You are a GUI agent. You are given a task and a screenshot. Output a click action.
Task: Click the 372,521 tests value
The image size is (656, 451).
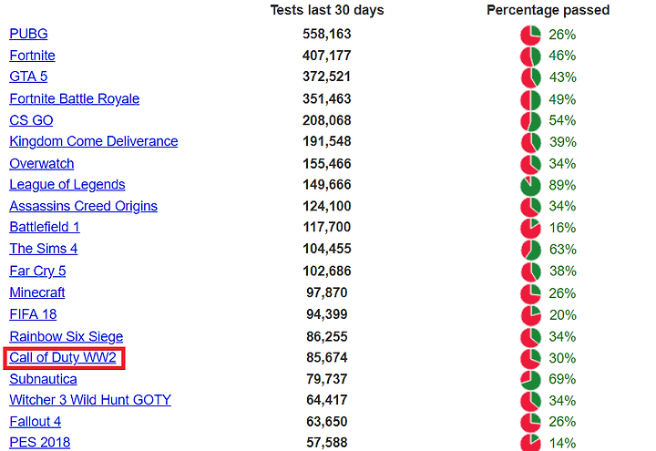pyautogui.click(x=327, y=77)
